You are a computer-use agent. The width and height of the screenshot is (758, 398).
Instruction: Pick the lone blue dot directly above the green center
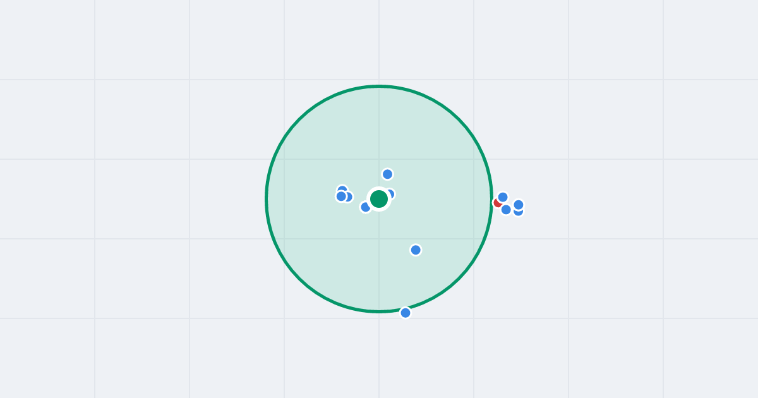[387, 174]
